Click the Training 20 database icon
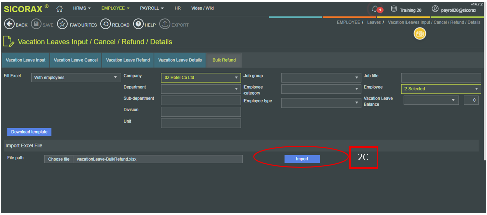Screen dimensions: 487x215 point(394,9)
